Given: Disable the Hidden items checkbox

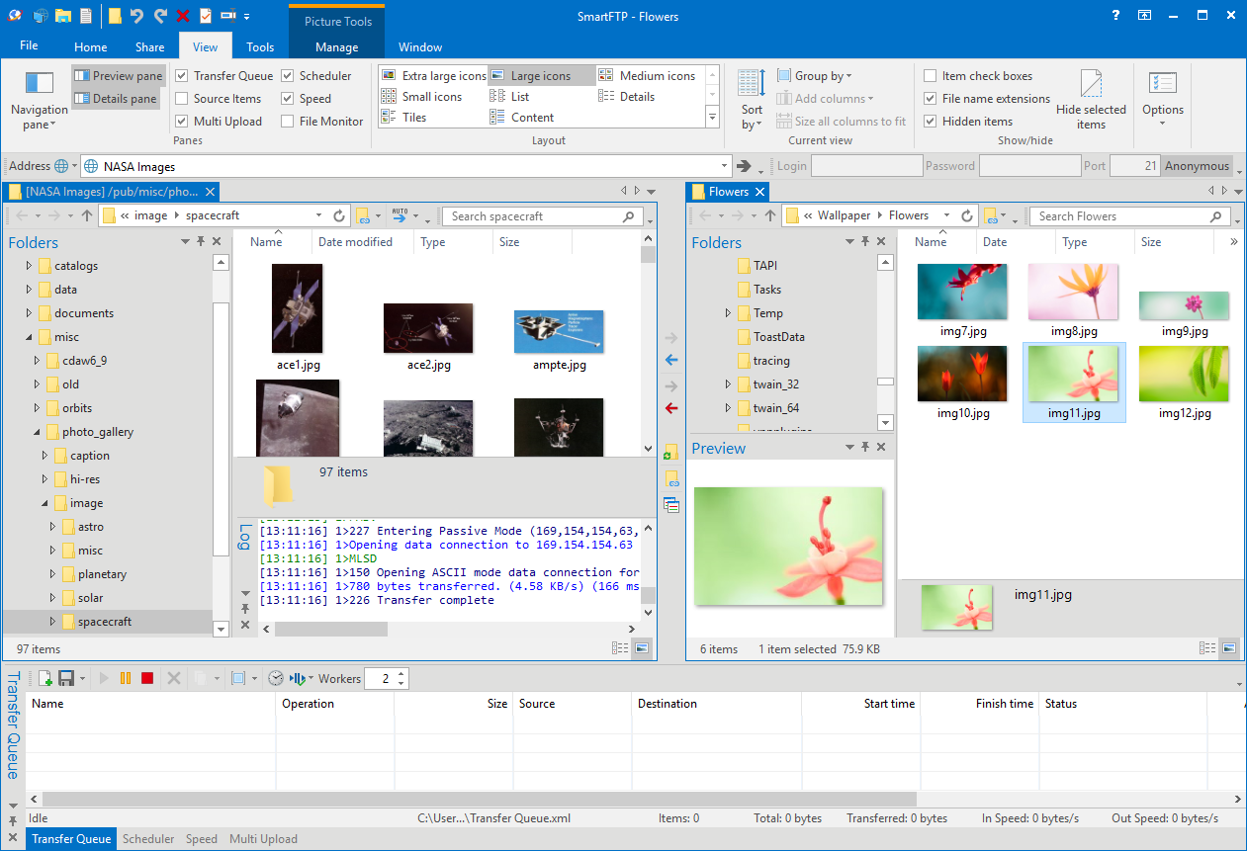Looking at the screenshot, I should point(931,121).
